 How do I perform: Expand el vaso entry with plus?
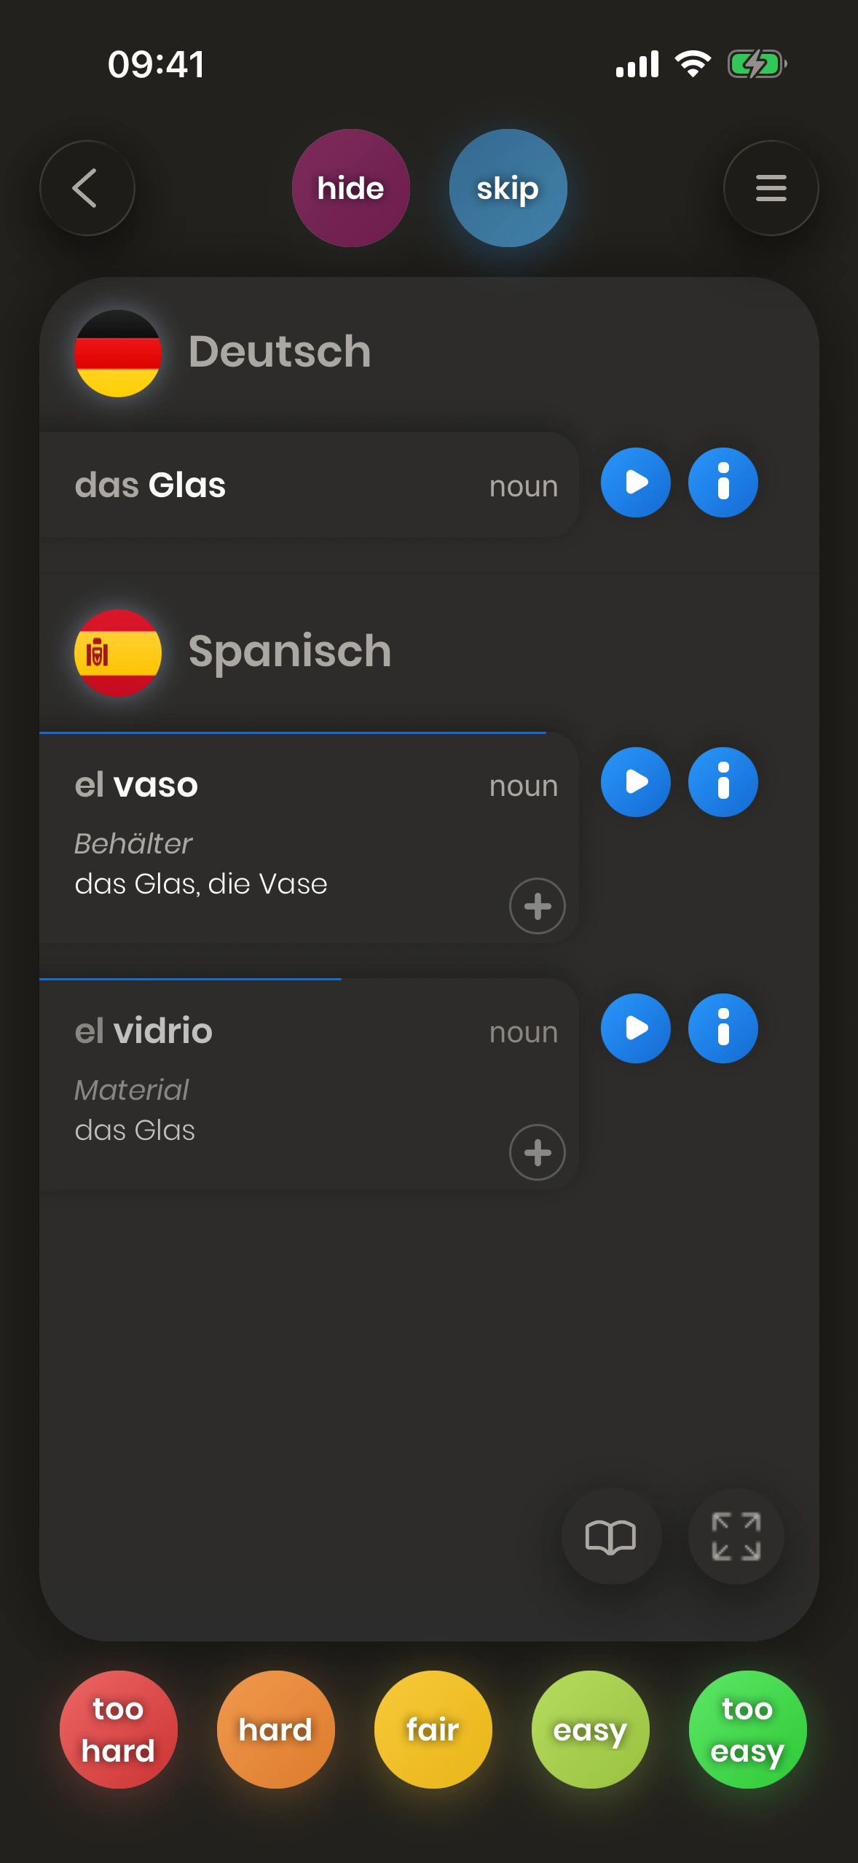[x=537, y=906]
